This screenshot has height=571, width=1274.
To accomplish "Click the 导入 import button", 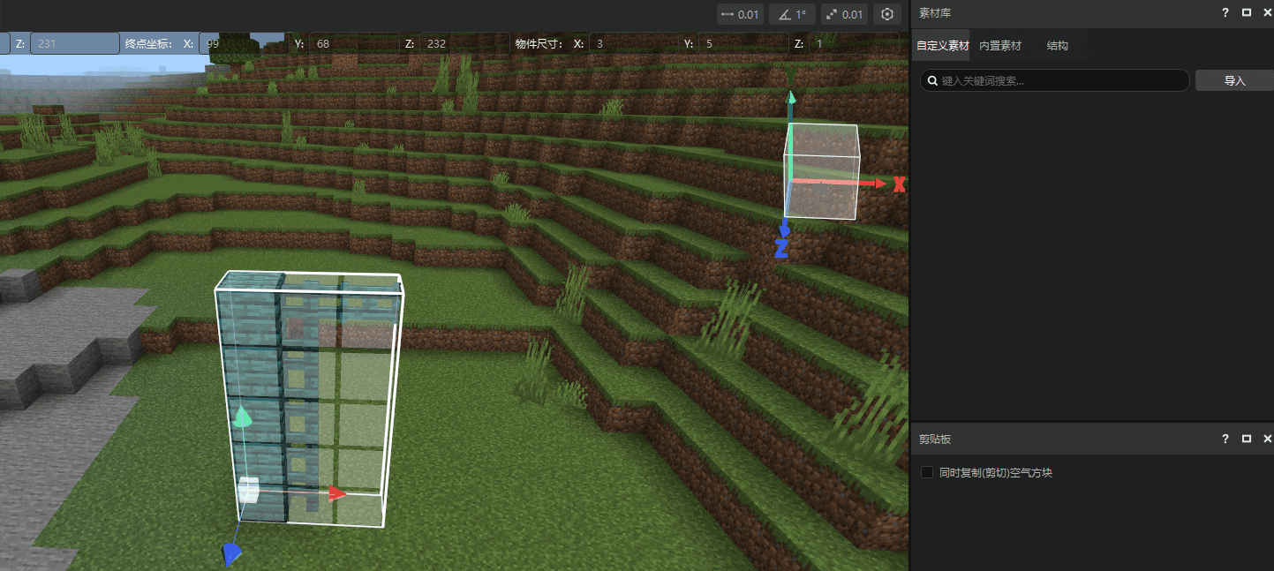I will (1234, 80).
